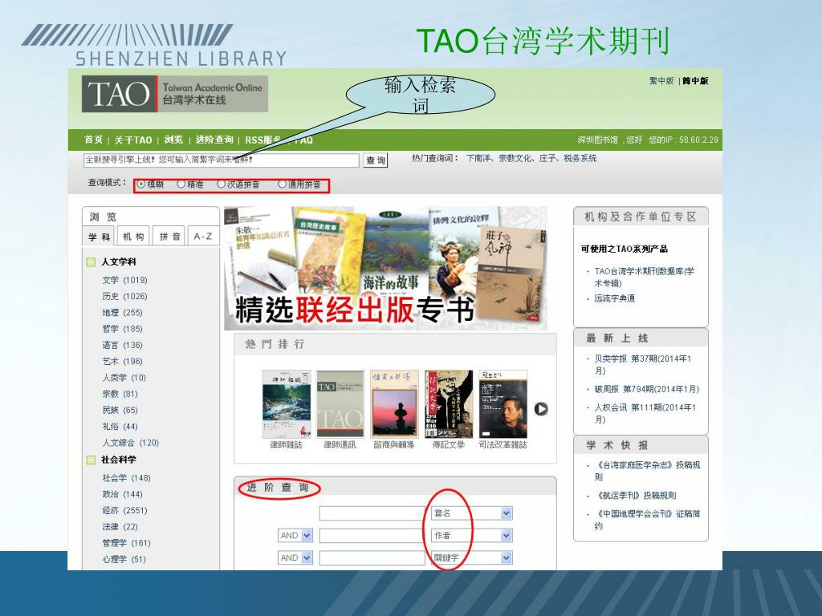Viewport: 822px width, 616px height.
Task: Open 《台湾家庭医学杂志》投稿规则 link
Action: tap(648, 471)
